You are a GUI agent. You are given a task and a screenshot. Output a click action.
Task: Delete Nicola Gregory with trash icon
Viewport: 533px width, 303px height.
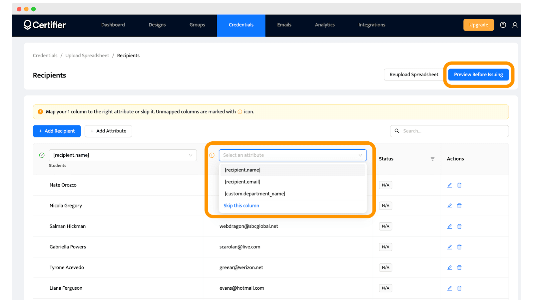coord(459,206)
